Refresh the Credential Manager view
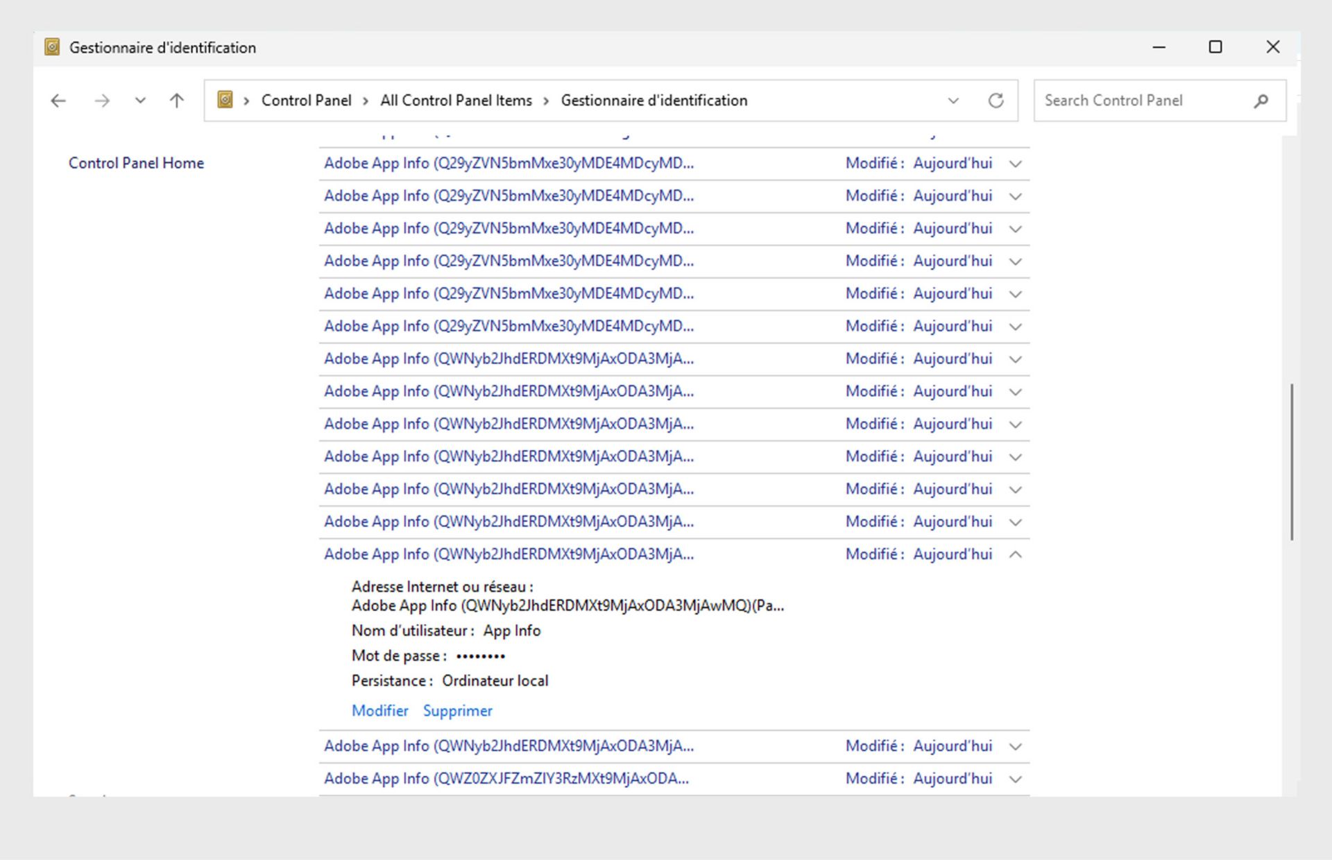Viewport: 1332px width, 860px height. (996, 101)
